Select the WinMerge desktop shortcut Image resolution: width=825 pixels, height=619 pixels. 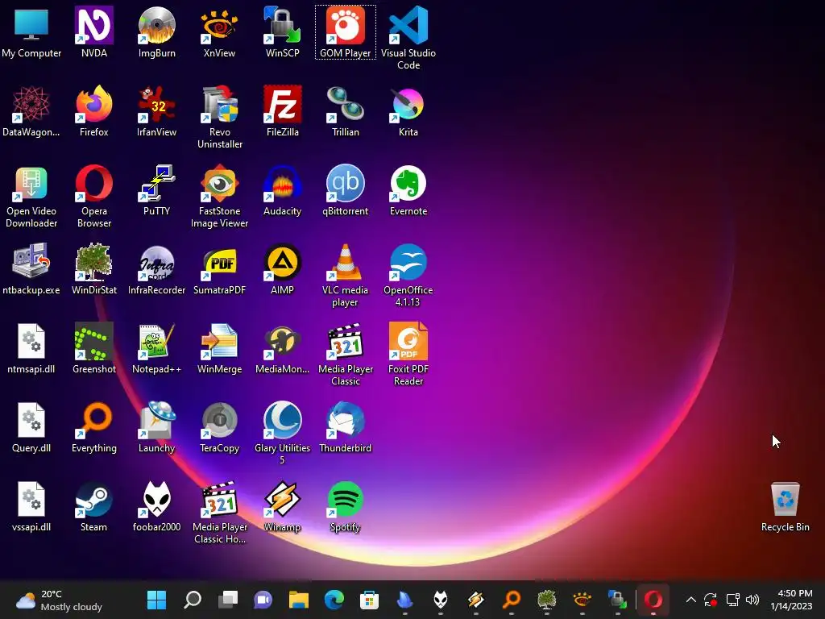219,348
